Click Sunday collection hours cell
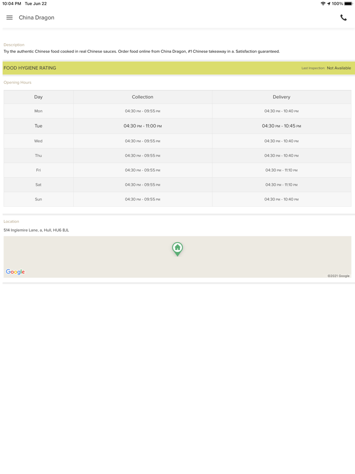The width and height of the screenshot is (355, 474). pos(143,199)
